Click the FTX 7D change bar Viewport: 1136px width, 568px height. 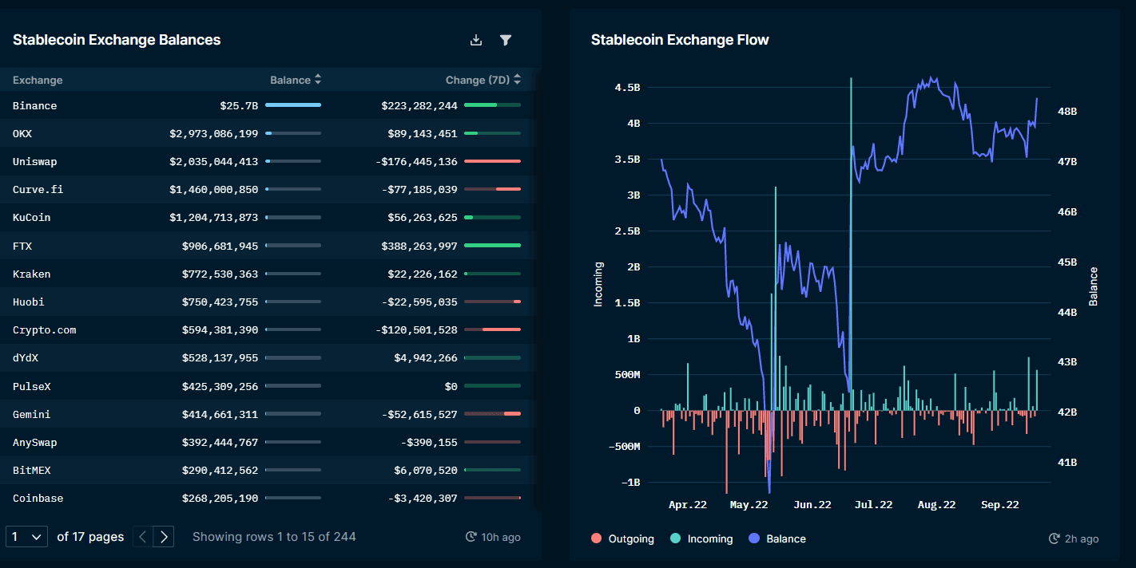pos(492,246)
